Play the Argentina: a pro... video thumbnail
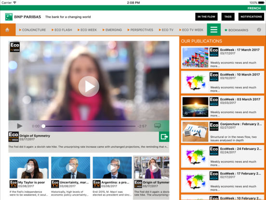Viewport: 266px width, 200px height. click(112, 168)
